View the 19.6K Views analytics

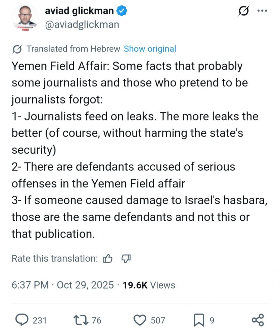[x=149, y=285]
